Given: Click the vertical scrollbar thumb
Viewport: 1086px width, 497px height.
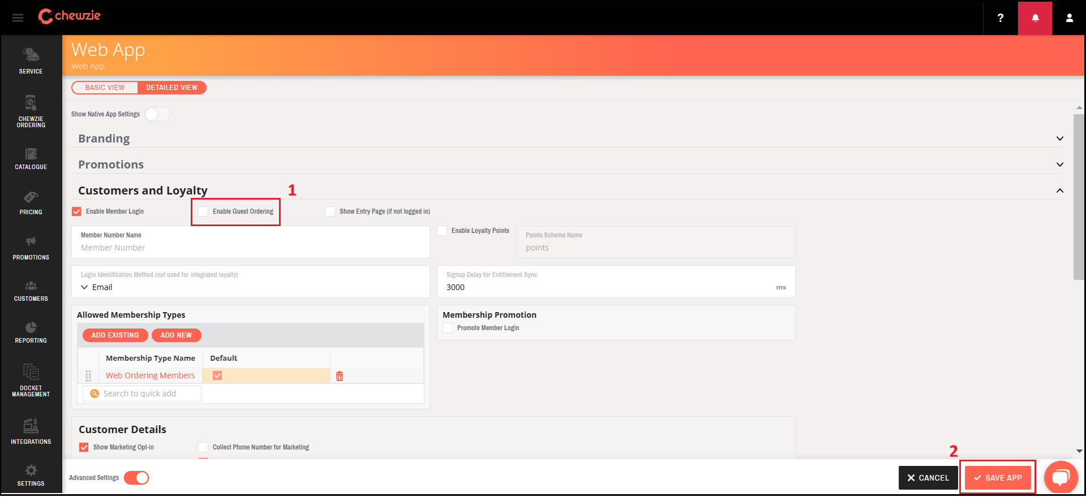Looking at the screenshot, I should pyautogui.click(x=1079, y=197).
